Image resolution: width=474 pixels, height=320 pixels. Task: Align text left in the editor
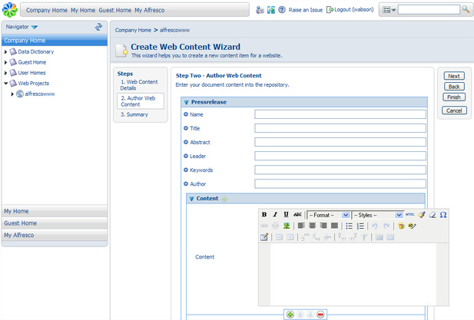(x=301, y=226)
